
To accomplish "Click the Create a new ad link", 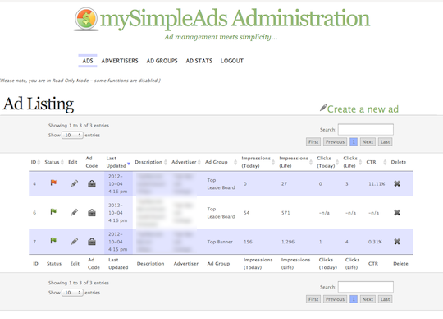I will click(x=363, y=109).
